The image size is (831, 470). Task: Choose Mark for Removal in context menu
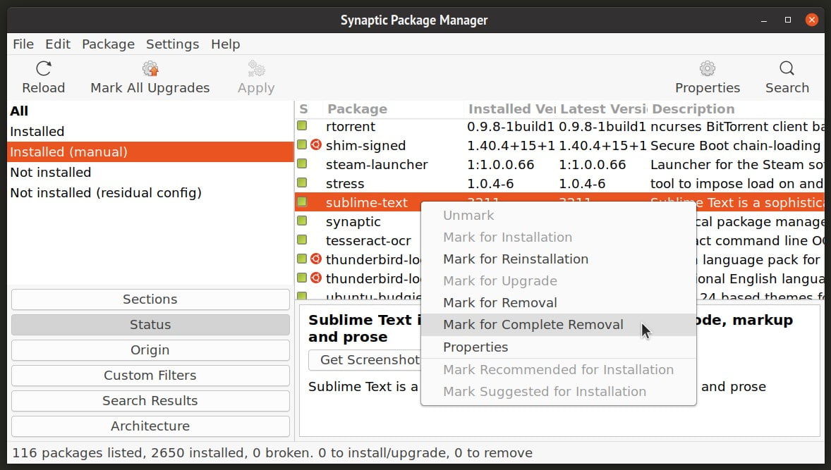tap(558, 303)
